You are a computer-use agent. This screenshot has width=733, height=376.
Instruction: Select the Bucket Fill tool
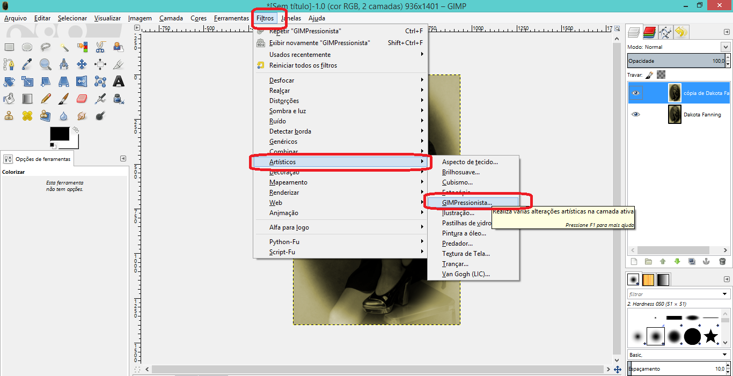[9, 99]
